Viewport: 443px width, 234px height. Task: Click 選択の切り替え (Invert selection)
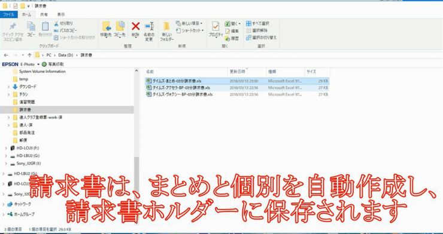pos(262,38)
